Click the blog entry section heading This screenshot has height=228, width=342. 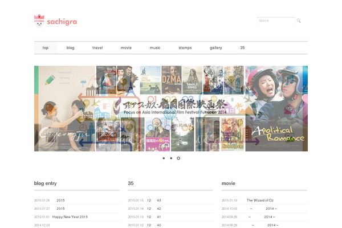[x=46, y=184]
